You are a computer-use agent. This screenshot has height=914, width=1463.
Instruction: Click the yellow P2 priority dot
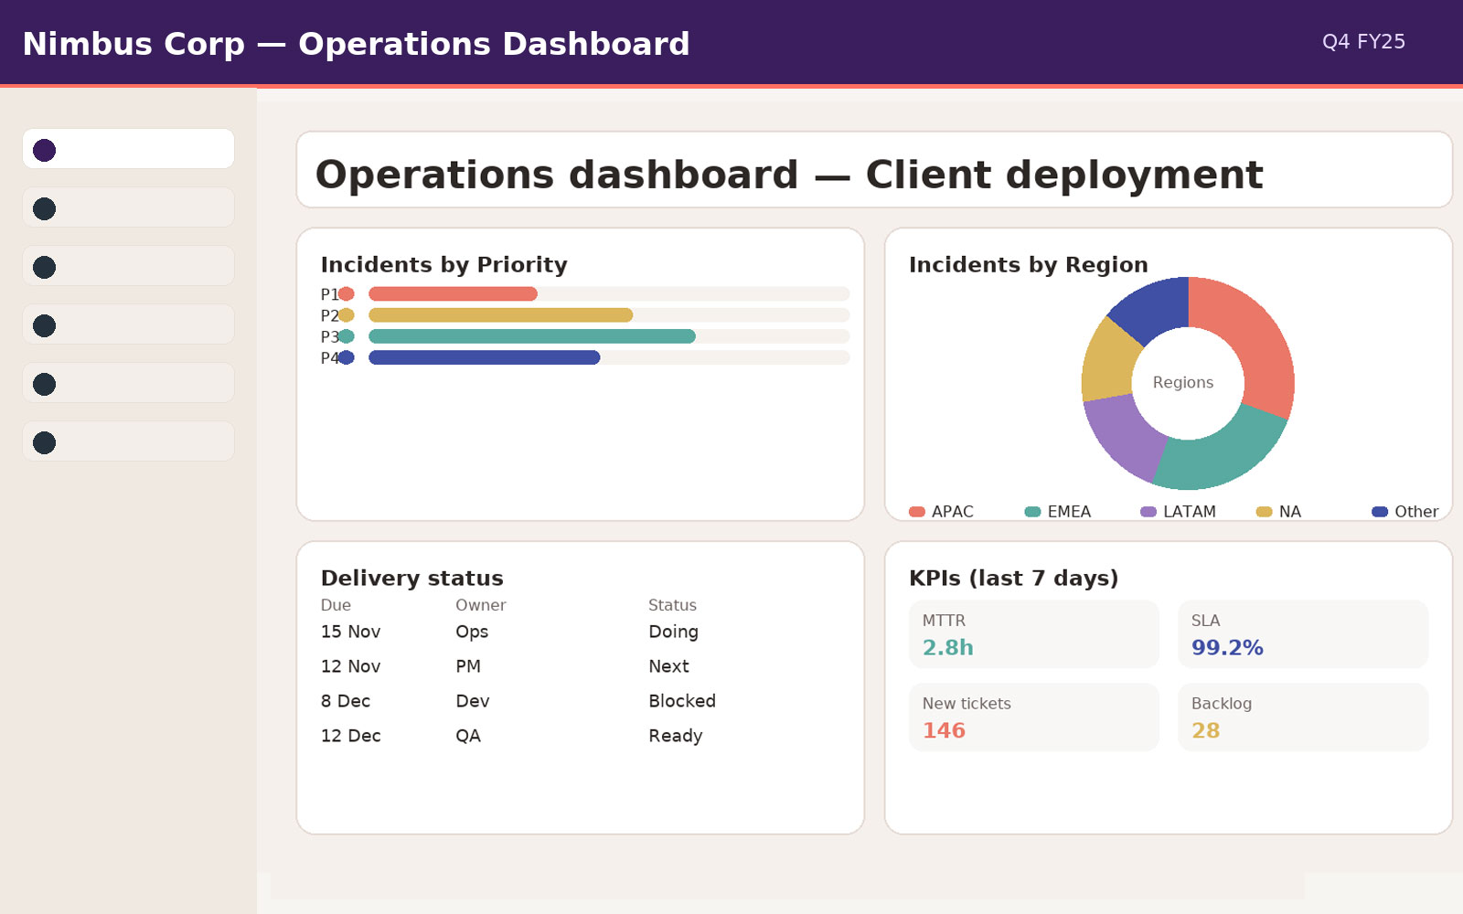[x=347, y=314]
